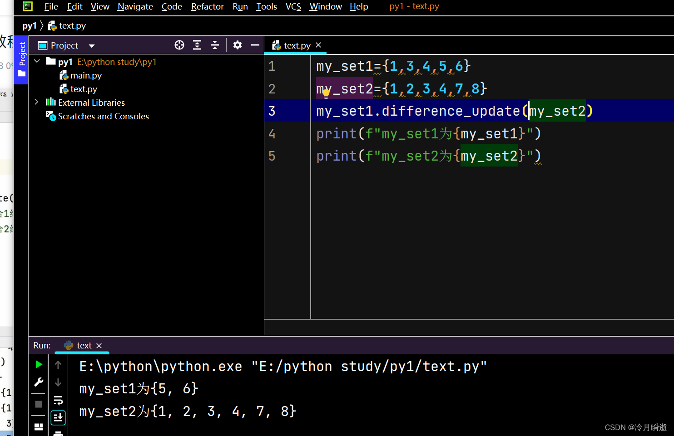Click the Select Opened File crosshair icon
The width and height of the screenshot is (674, 436).
coord(179,45)
